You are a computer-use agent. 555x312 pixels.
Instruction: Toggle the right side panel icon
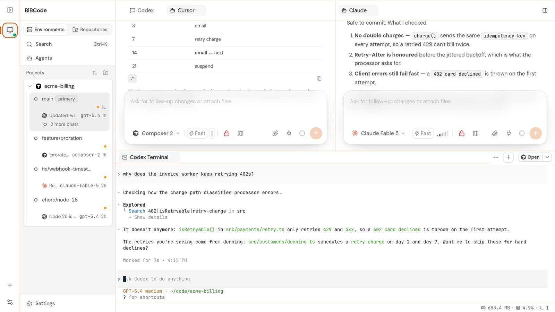[545, 10]
